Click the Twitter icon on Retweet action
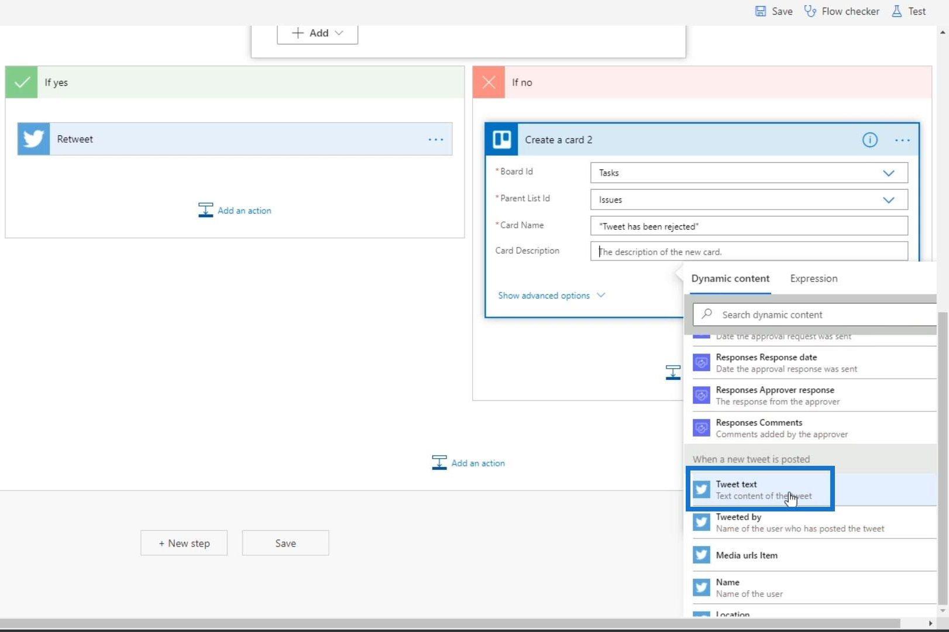Screen dimensions: 949x632 point(33,139)
